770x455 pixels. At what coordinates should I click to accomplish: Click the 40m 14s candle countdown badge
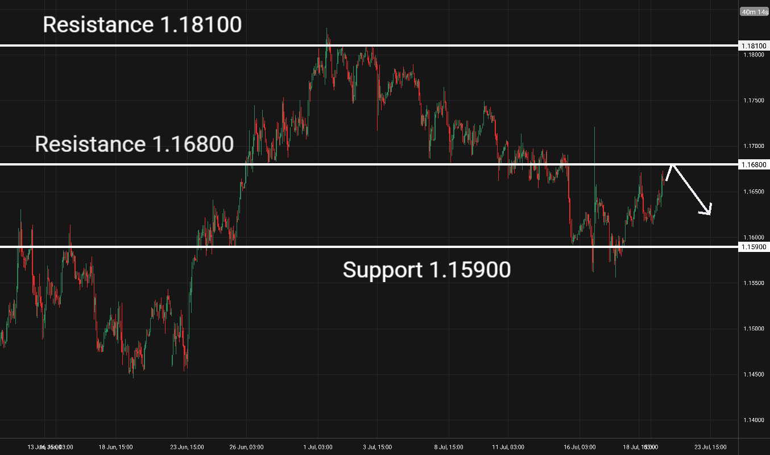(x=754, y=11)
